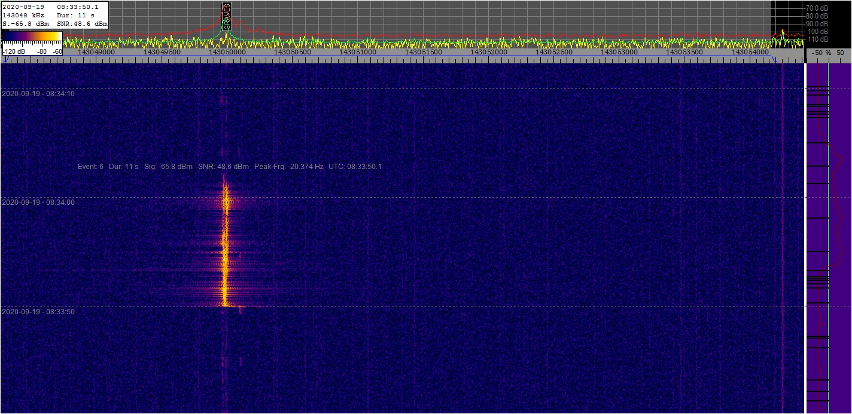Click the 08:34:00 time marker label
This screenshot has width=852, height=414.
39,203
